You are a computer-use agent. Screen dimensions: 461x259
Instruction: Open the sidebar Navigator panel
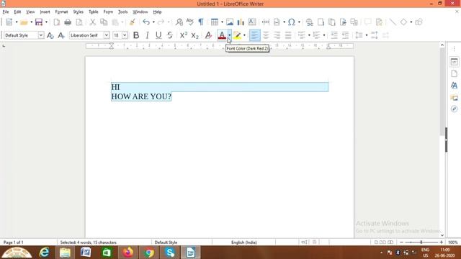tap(455, 109)
